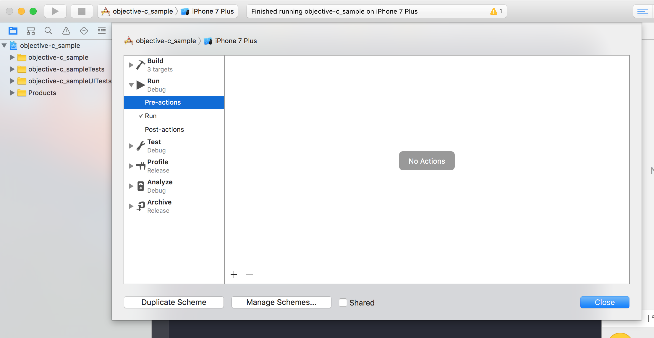Select objective-c_sample folder in navigator
The height and width of the screenshot is (338, 654).
pos(58,57)
